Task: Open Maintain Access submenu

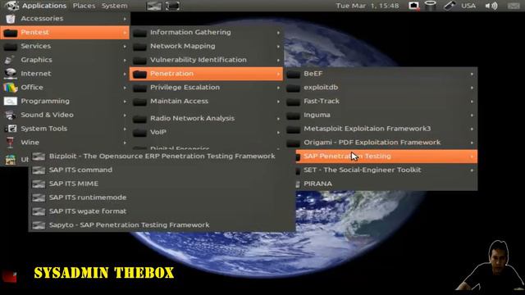Action: pos(206,101)
